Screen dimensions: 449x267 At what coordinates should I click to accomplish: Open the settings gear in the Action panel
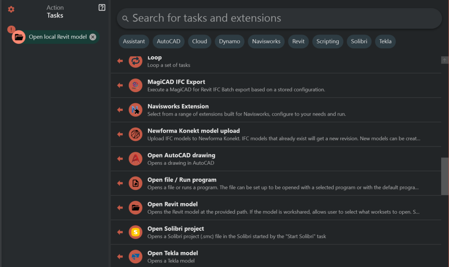coord(11,9)
